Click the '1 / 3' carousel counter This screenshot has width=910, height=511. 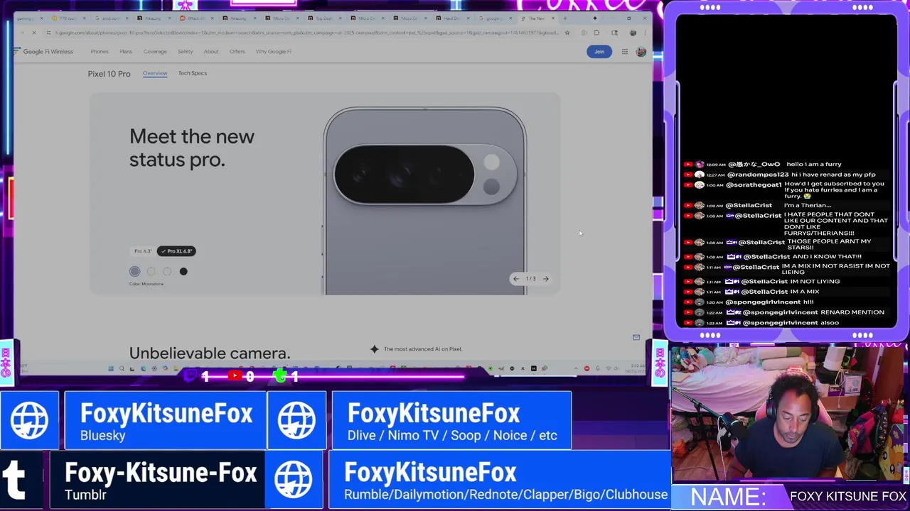tap(530, 279)
